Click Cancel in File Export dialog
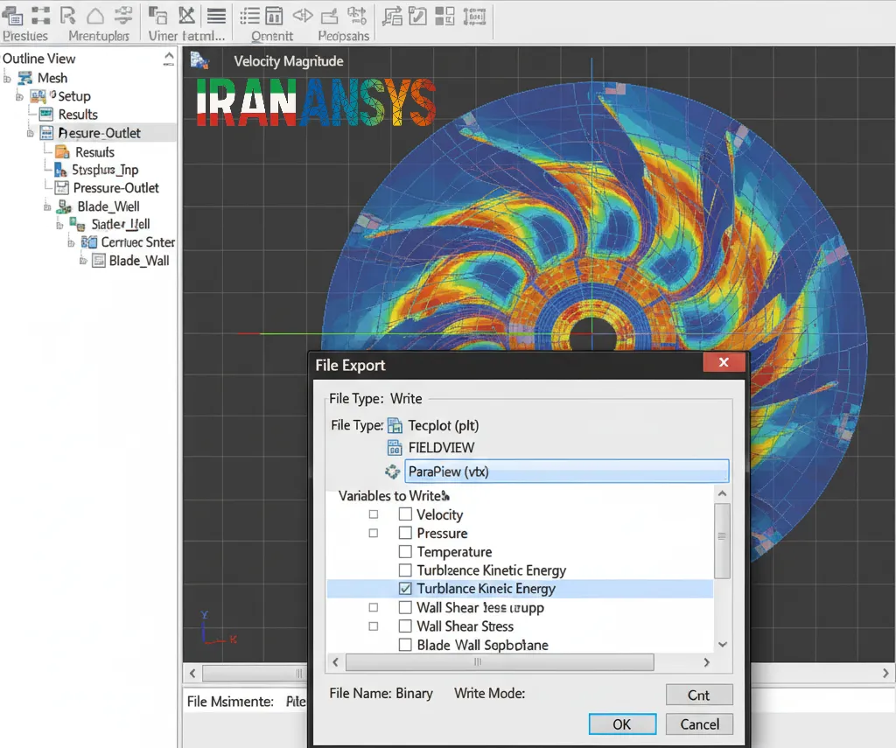The height and width of the screenshot is (748, 896). (x=699, y=724)
